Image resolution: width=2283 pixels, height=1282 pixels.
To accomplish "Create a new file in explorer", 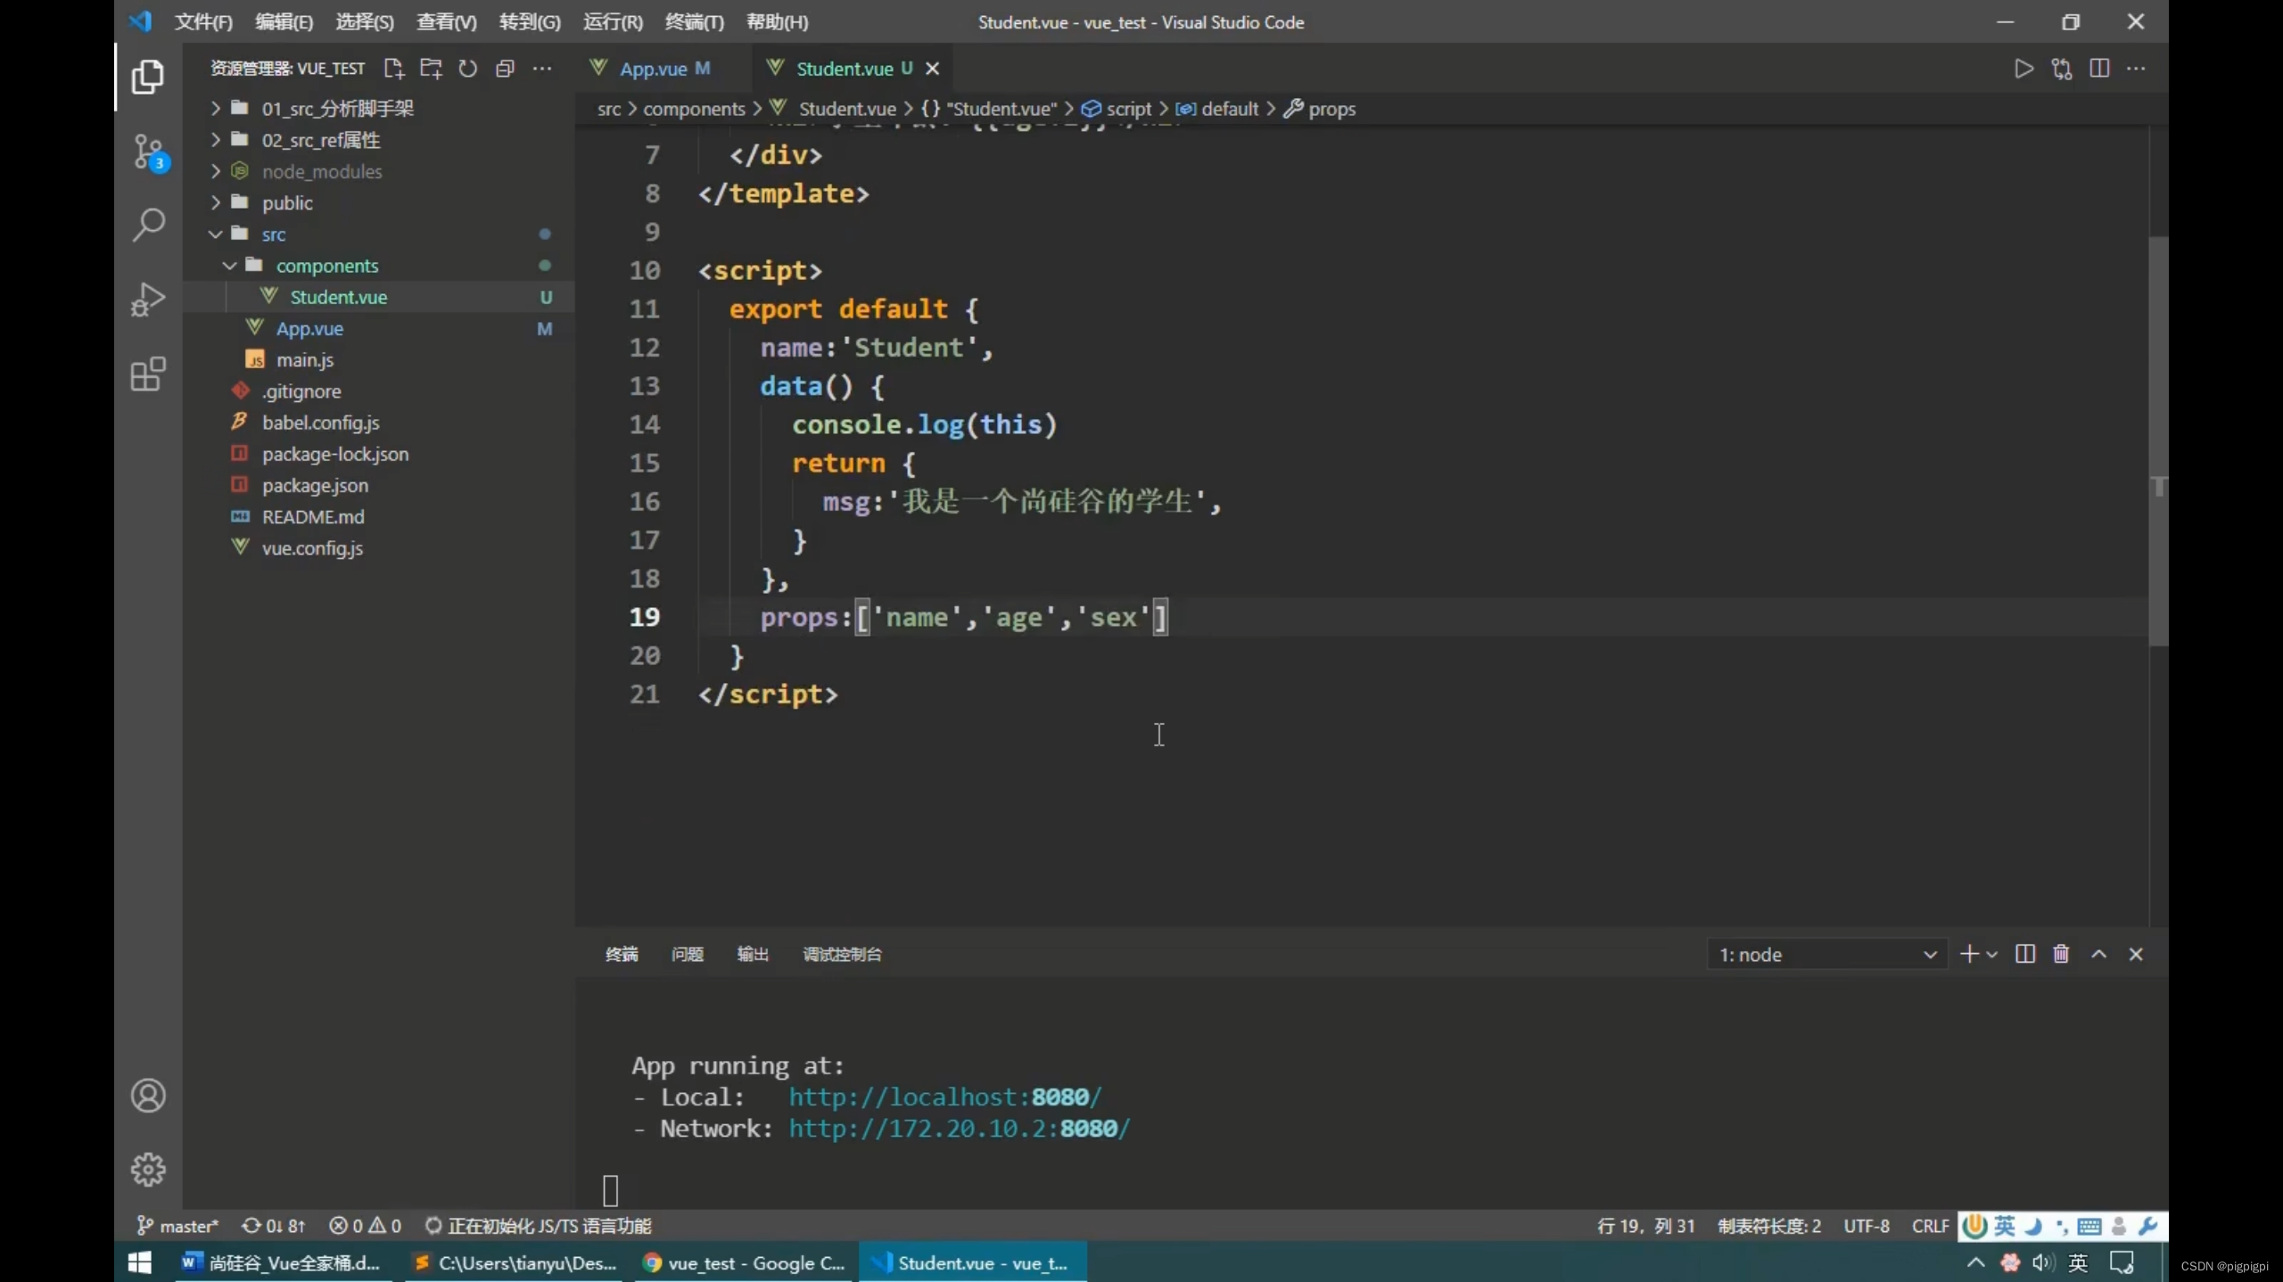I will tap(393, 69).
